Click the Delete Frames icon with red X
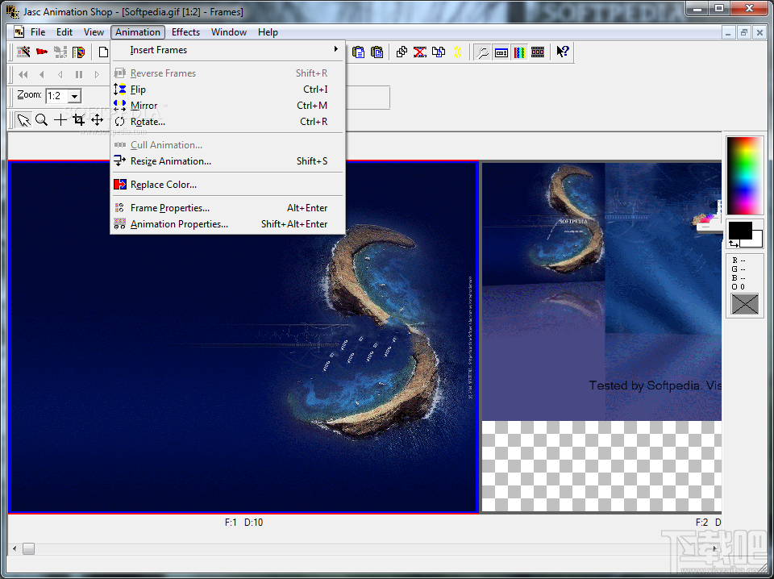The width and height of the screenshot is (774, 579). [x=419, y=52]
